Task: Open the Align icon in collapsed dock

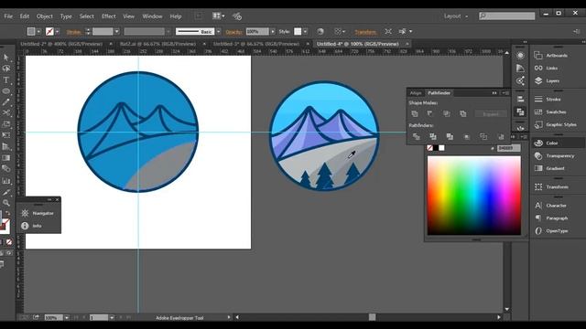Action: (x=520, y=99)
